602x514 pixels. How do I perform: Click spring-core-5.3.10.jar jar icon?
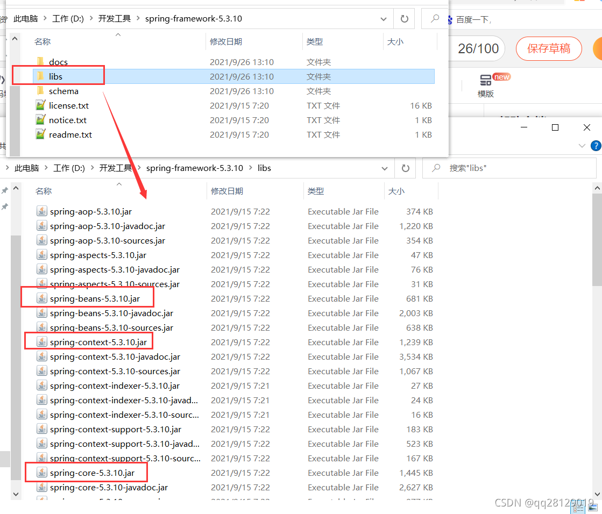point(42,472)
